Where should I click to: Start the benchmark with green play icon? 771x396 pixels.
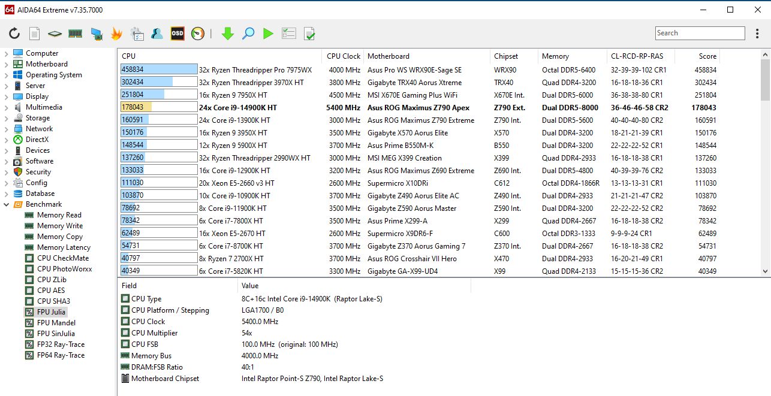(x=268, y=34)
